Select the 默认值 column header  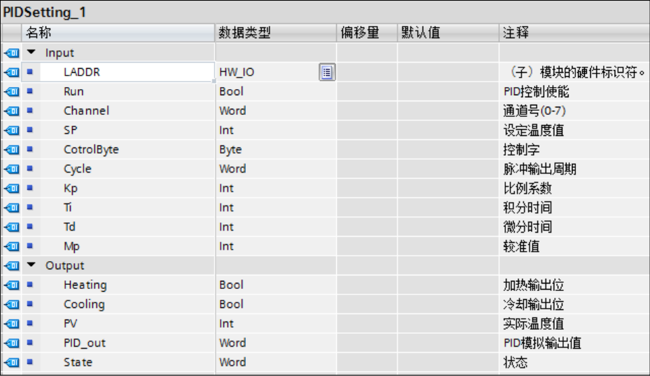(x=448, y=33)
